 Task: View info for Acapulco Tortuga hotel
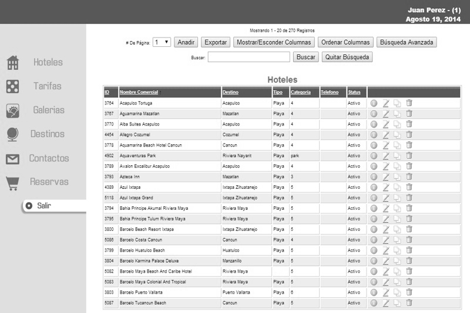pyautogui.click(x=374, y=103)
